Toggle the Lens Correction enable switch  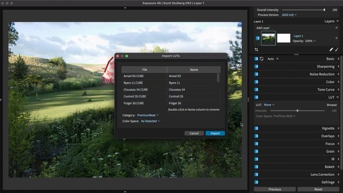[256, 174]
